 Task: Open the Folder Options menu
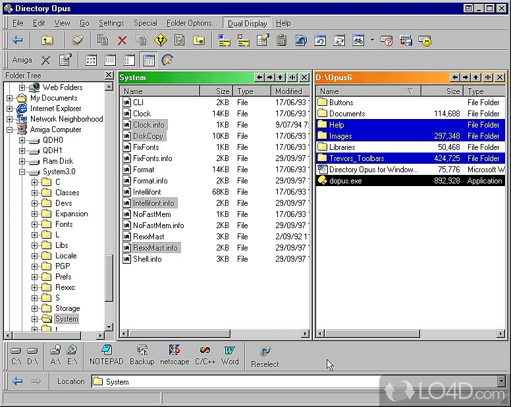click(191, 23)
